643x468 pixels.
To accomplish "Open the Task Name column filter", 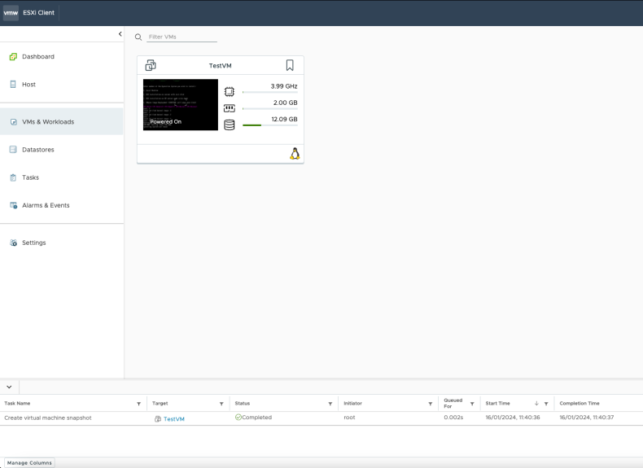I will tap(139, 404).
